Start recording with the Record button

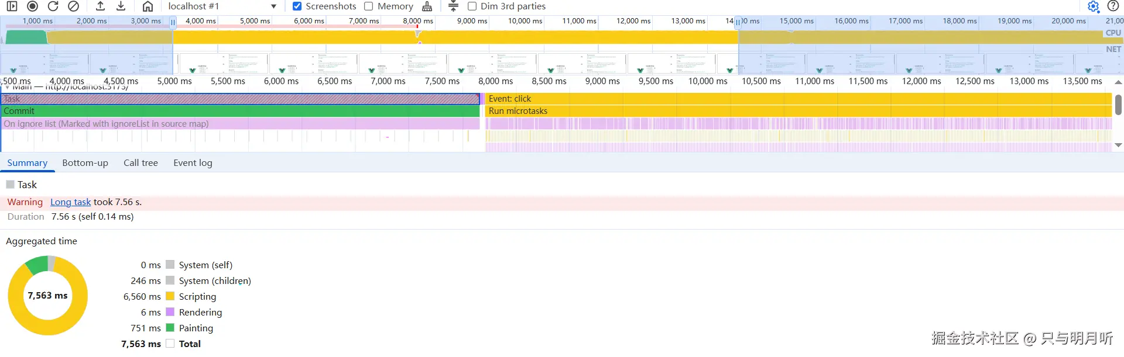tap(33, 6)
